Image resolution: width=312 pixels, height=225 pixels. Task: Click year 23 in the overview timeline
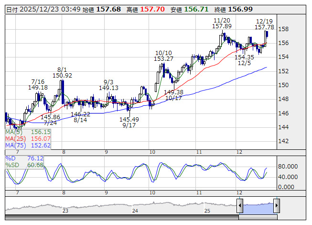[65, 210]
